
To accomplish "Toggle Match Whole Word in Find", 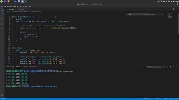I will click(x=147, y=14).
